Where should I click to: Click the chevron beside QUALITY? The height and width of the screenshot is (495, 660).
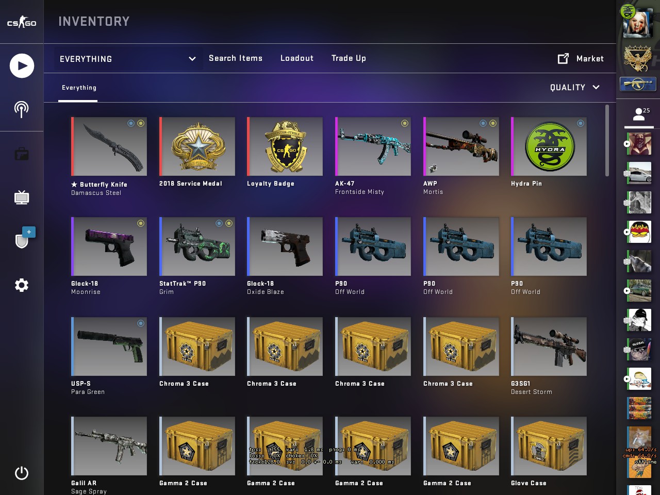[x=596, y=88]
